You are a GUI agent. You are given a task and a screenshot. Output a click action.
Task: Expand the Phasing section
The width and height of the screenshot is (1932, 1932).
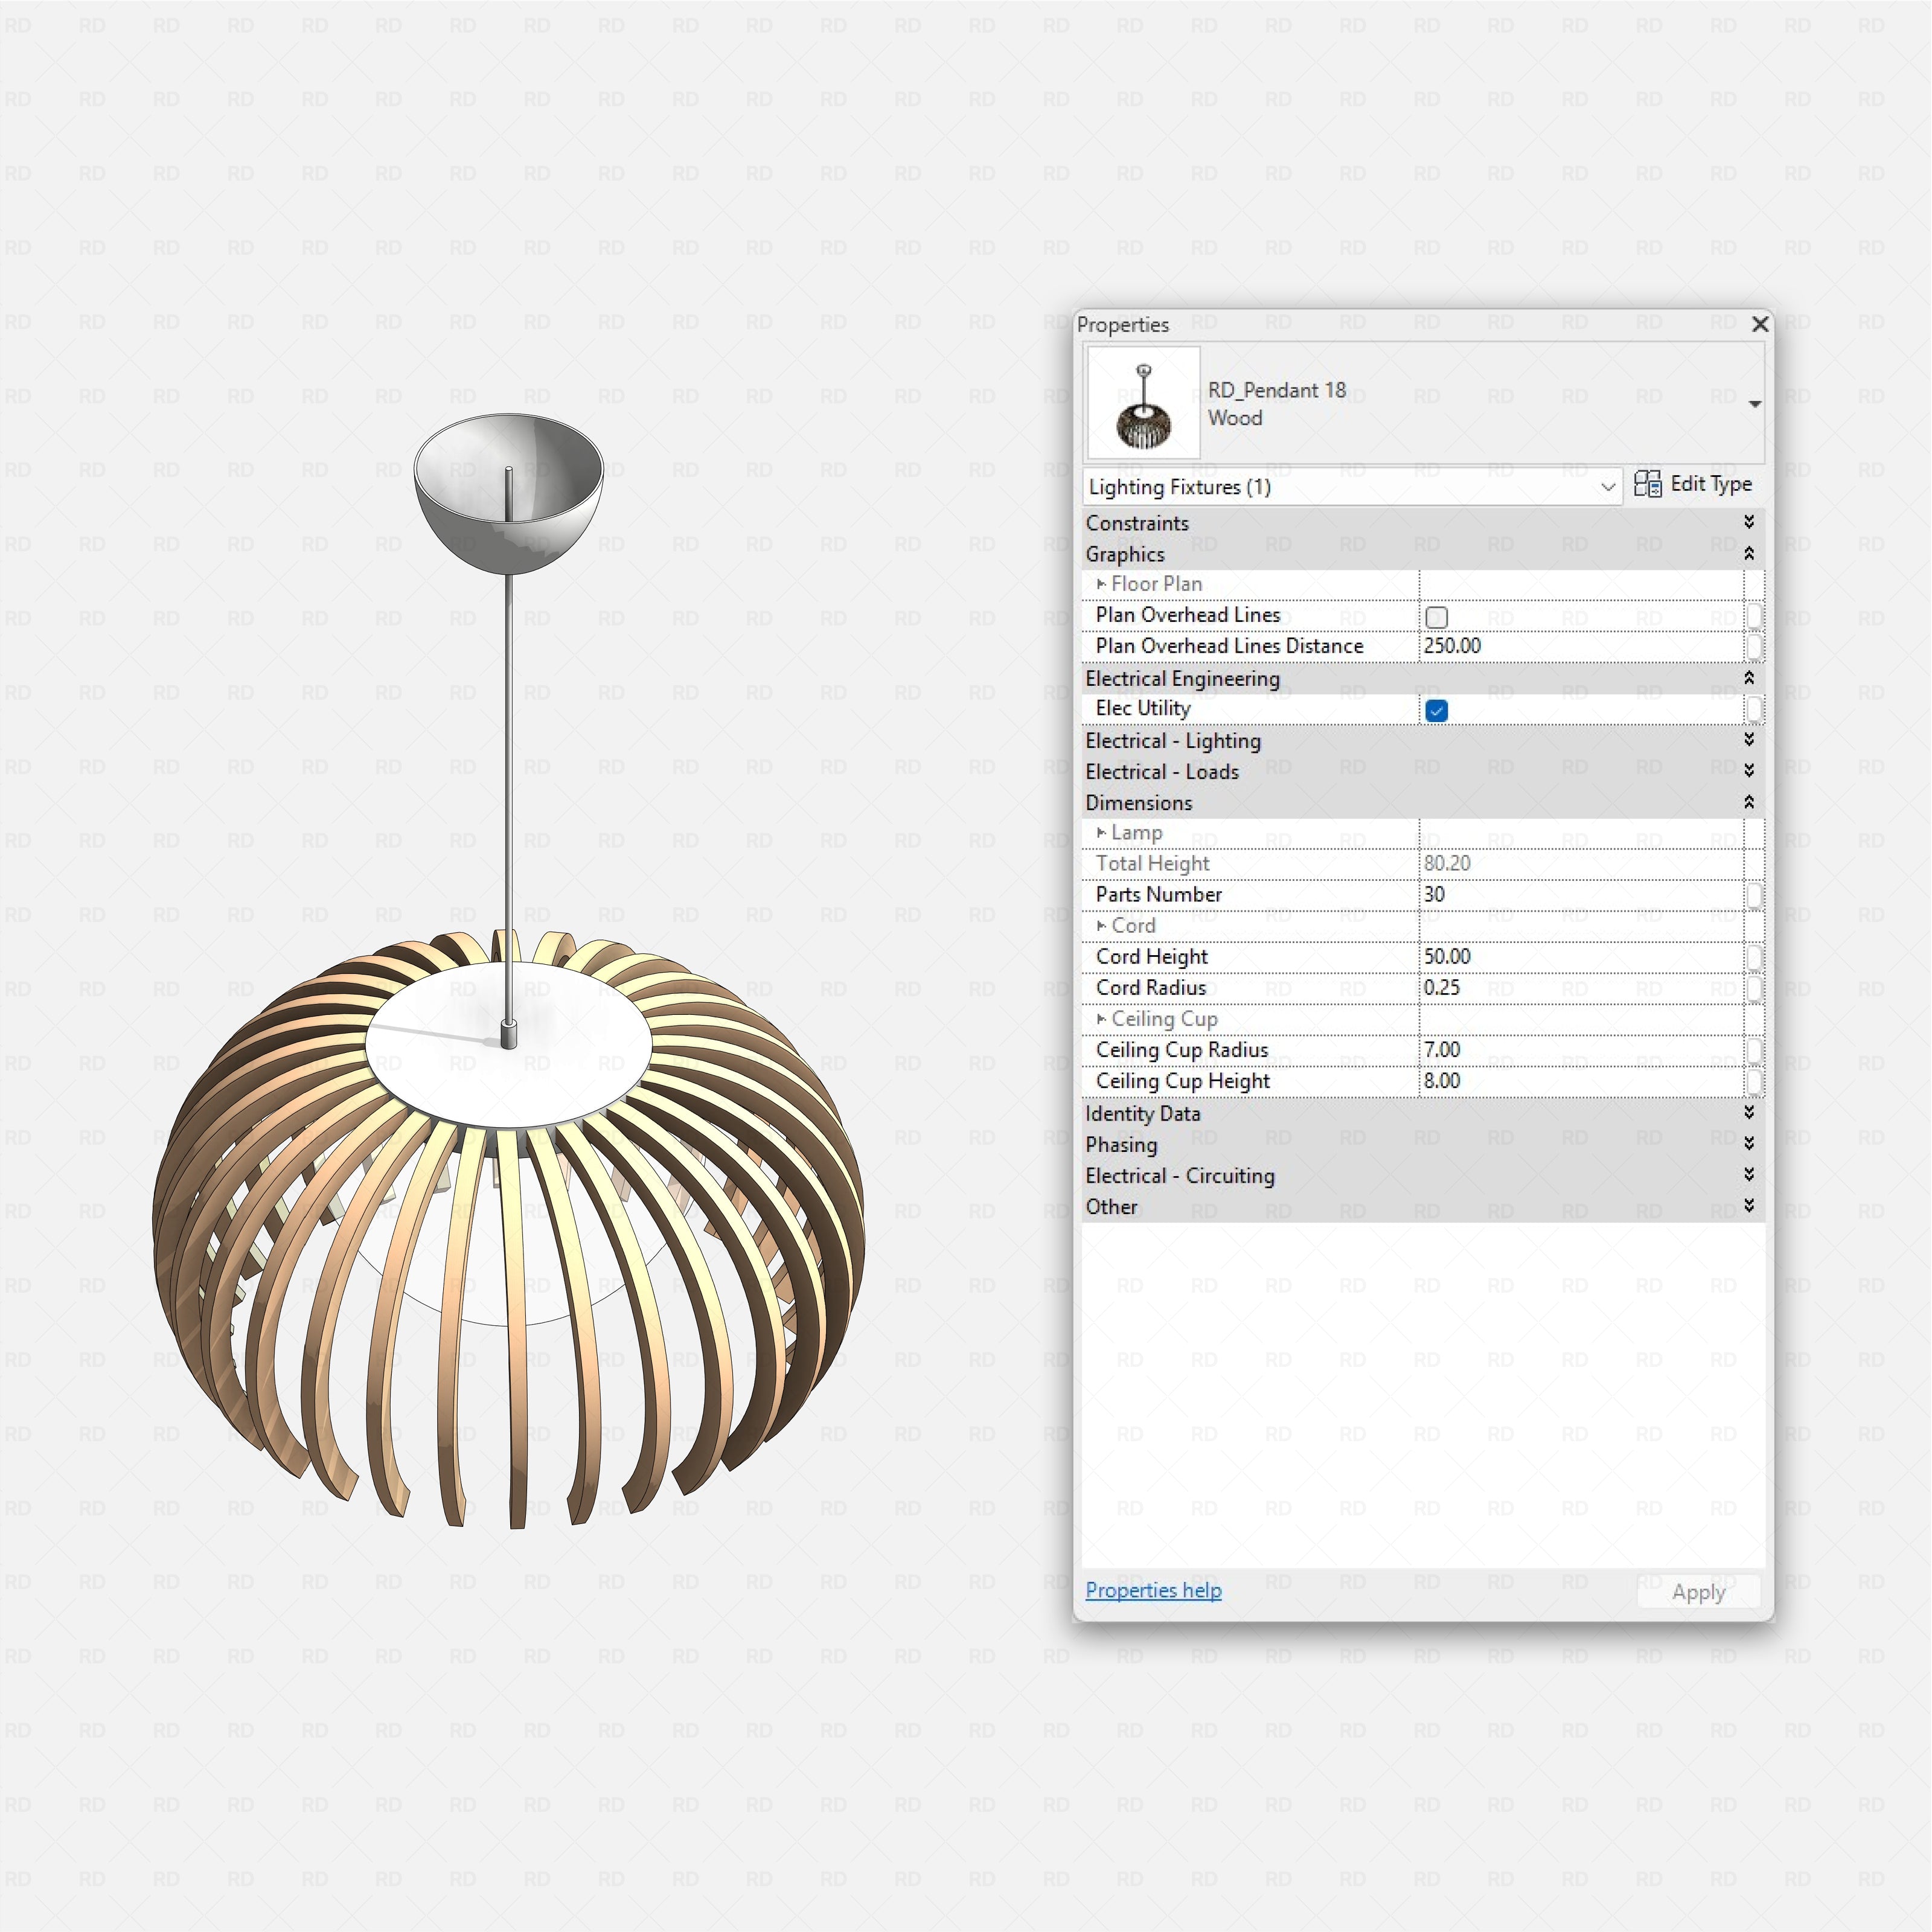(1749, 1143)
